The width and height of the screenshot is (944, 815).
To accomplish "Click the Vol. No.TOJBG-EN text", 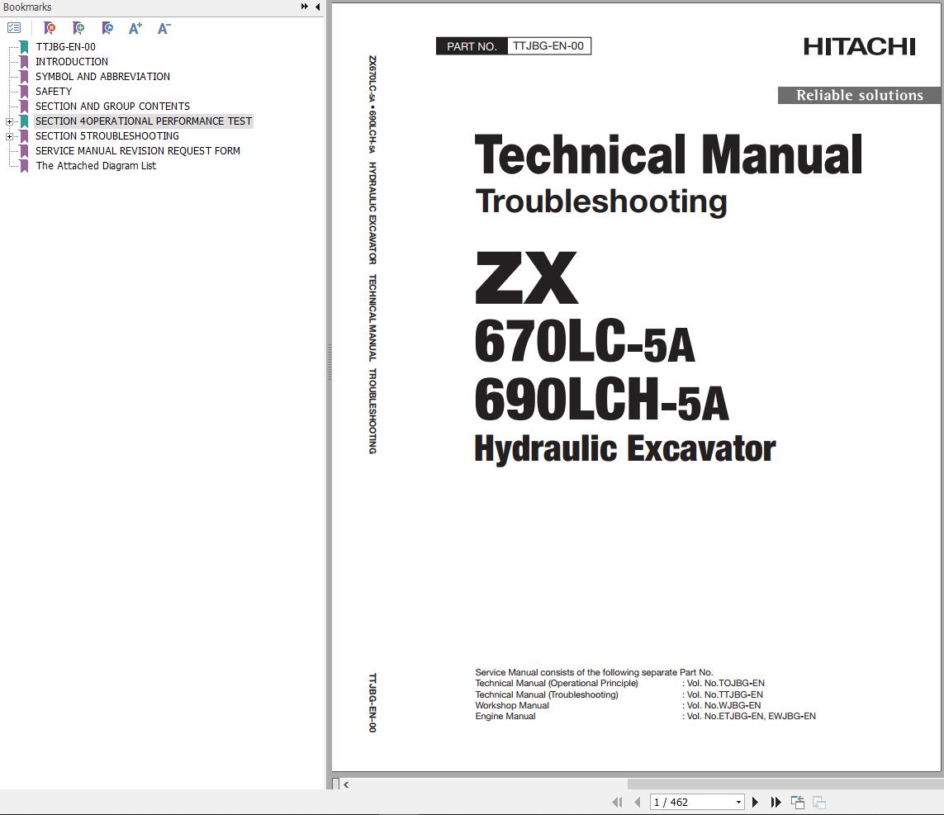I will coord(725,683).
